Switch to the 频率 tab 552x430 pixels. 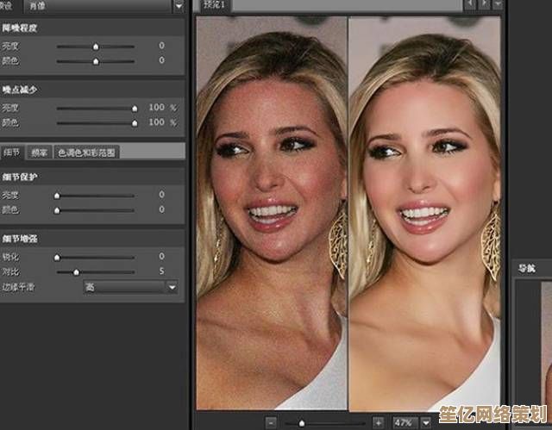39,152
